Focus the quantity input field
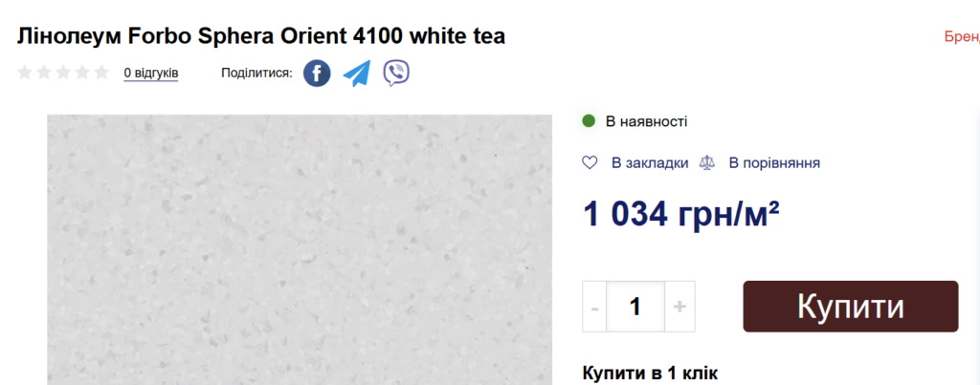 tap(635, 307)
